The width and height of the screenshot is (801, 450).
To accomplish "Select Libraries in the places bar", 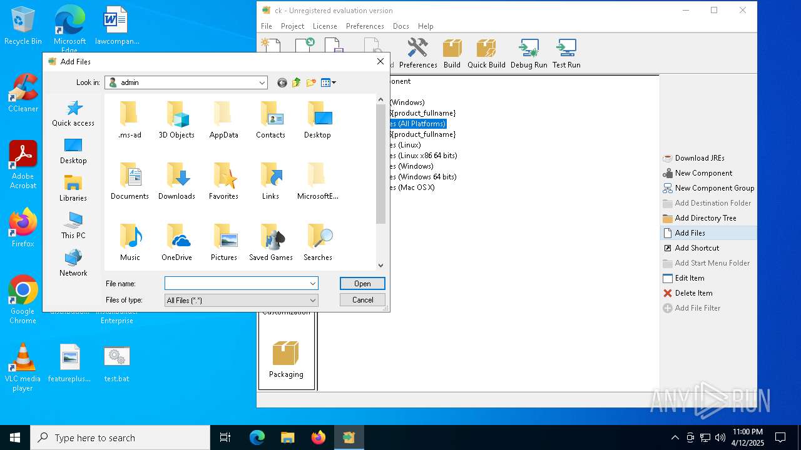I will tap(73, 189).
